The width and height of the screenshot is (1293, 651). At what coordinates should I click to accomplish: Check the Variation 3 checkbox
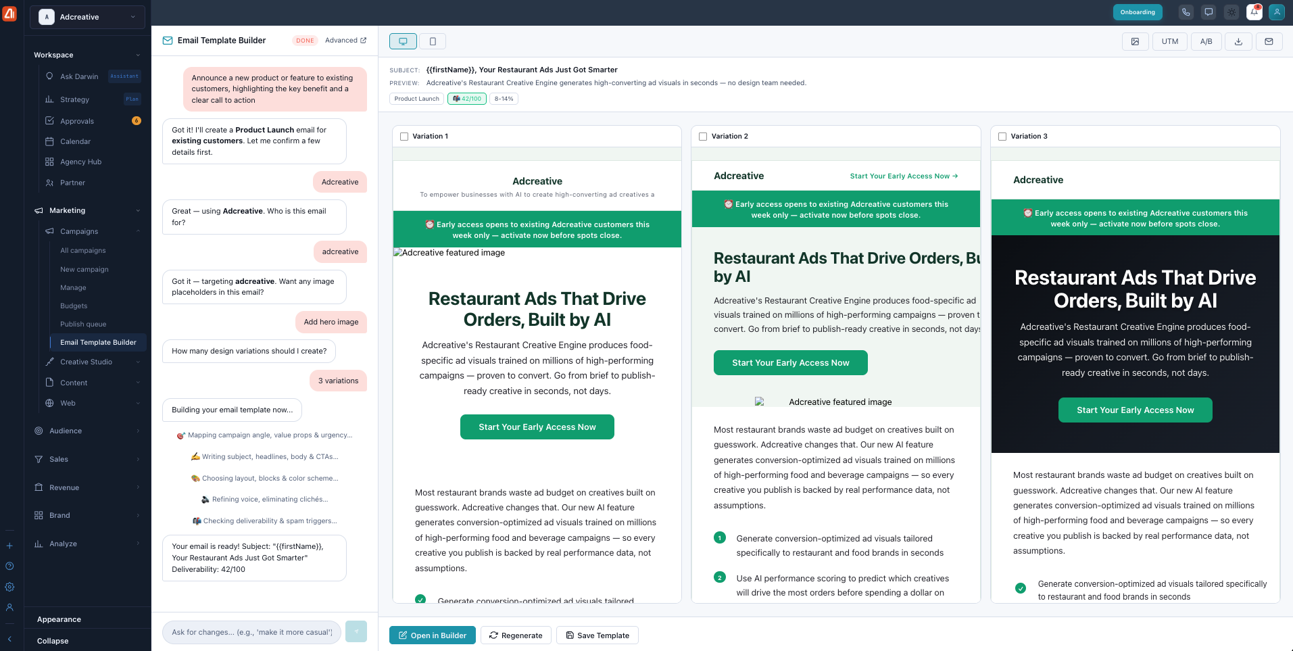[x=1002, y=137]
